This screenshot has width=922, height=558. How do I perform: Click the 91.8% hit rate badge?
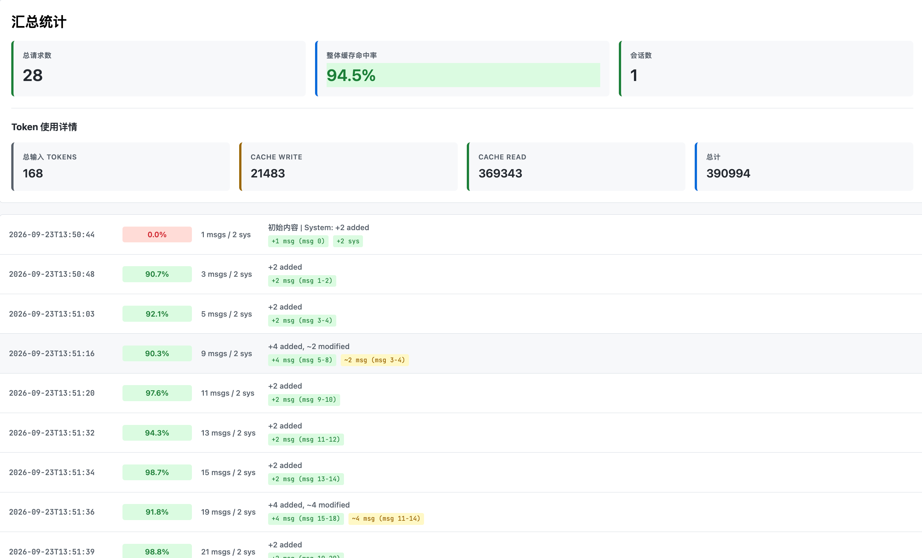(157, 512)
